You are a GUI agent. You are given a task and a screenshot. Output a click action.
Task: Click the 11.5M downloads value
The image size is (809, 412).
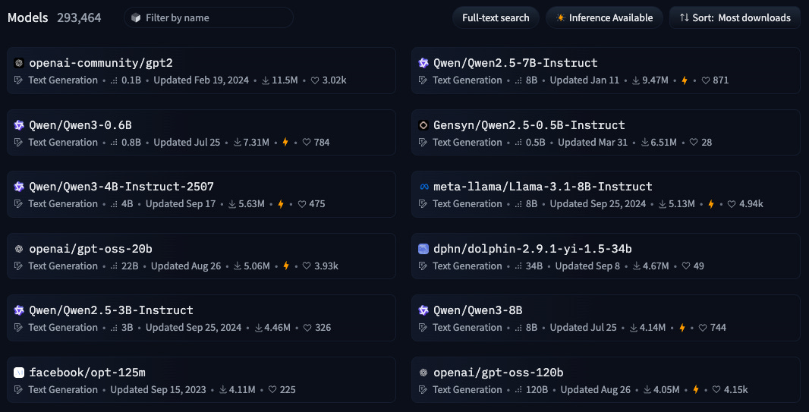(x=285, y=80)
